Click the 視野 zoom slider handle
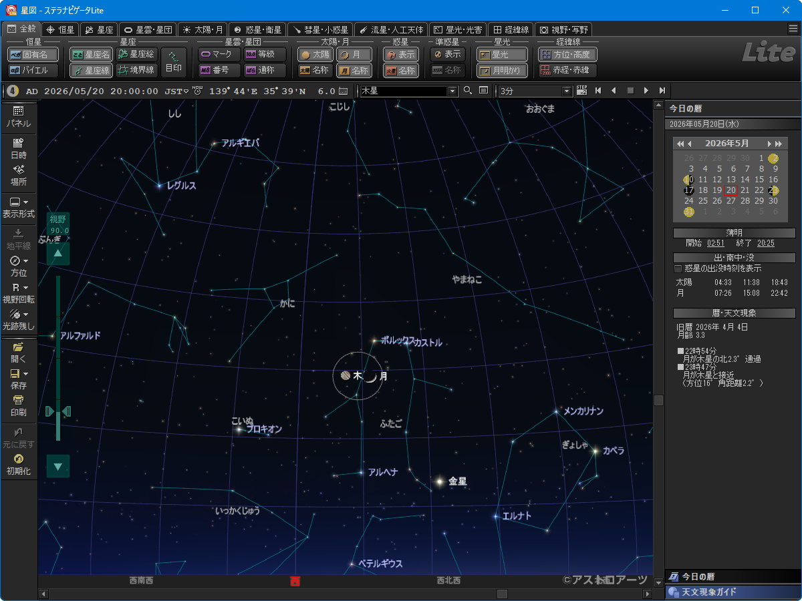The width and height of the screenshot is (802, 601). [58, 411]
